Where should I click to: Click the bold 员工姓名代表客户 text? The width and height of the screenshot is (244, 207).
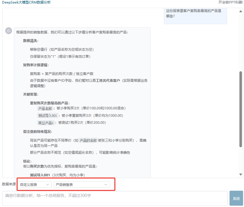pos(106,81)
